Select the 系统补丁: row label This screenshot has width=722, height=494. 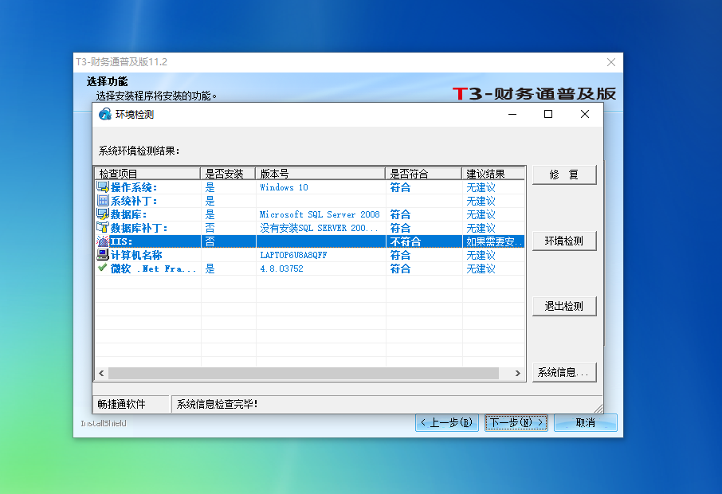tap(134, 202)
